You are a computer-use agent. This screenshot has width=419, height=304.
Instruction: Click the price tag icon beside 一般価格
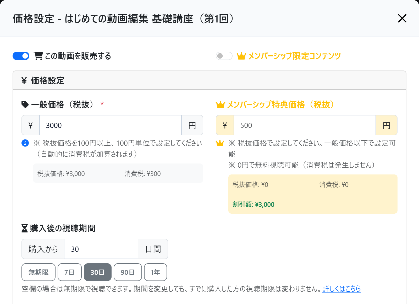(x=25, y=104)
